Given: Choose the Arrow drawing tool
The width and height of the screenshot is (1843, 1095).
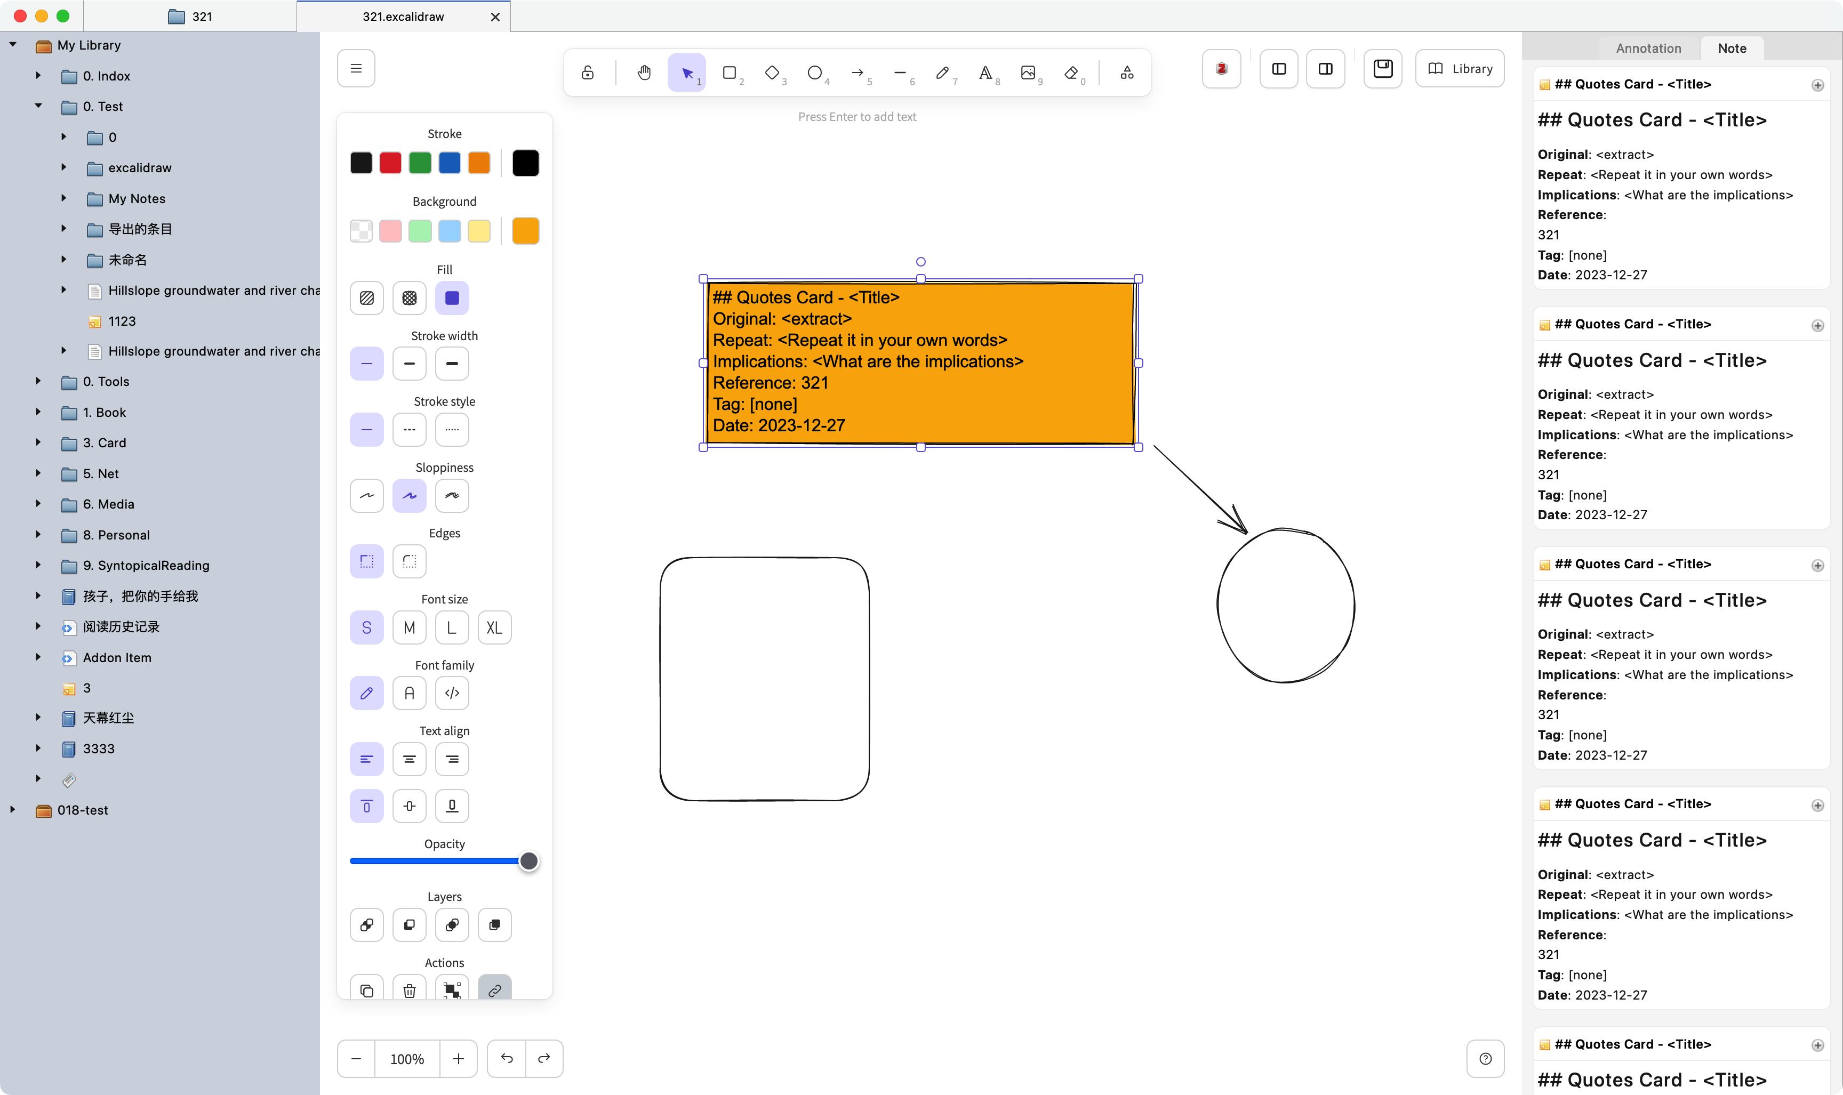Looking at the screenshot, I should coord(857,73).
